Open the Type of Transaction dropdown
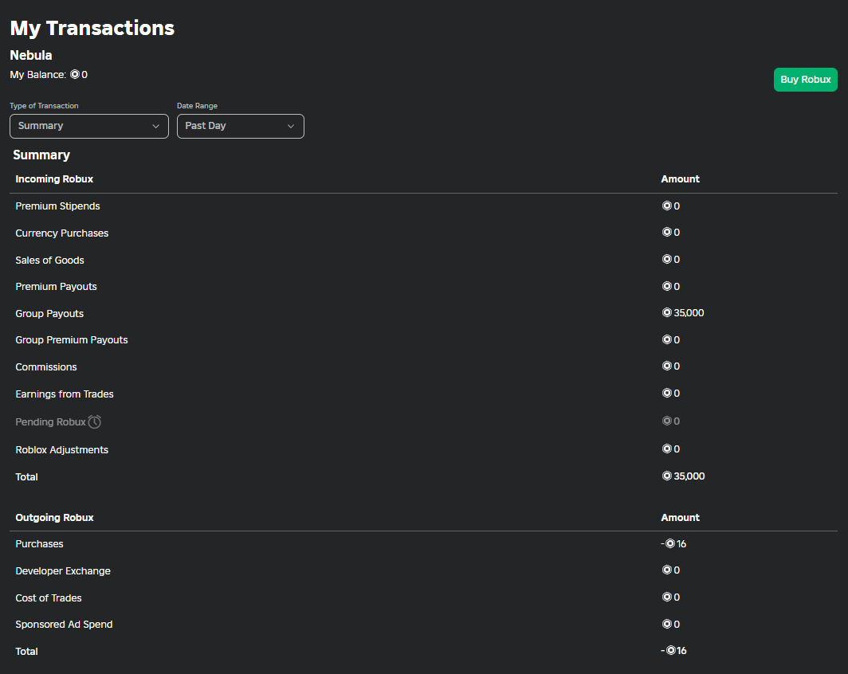Viewport: 848px width, 674px height. (89, 126)
